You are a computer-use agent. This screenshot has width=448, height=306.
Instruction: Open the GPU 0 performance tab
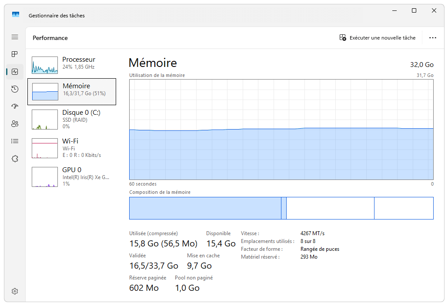72,176
